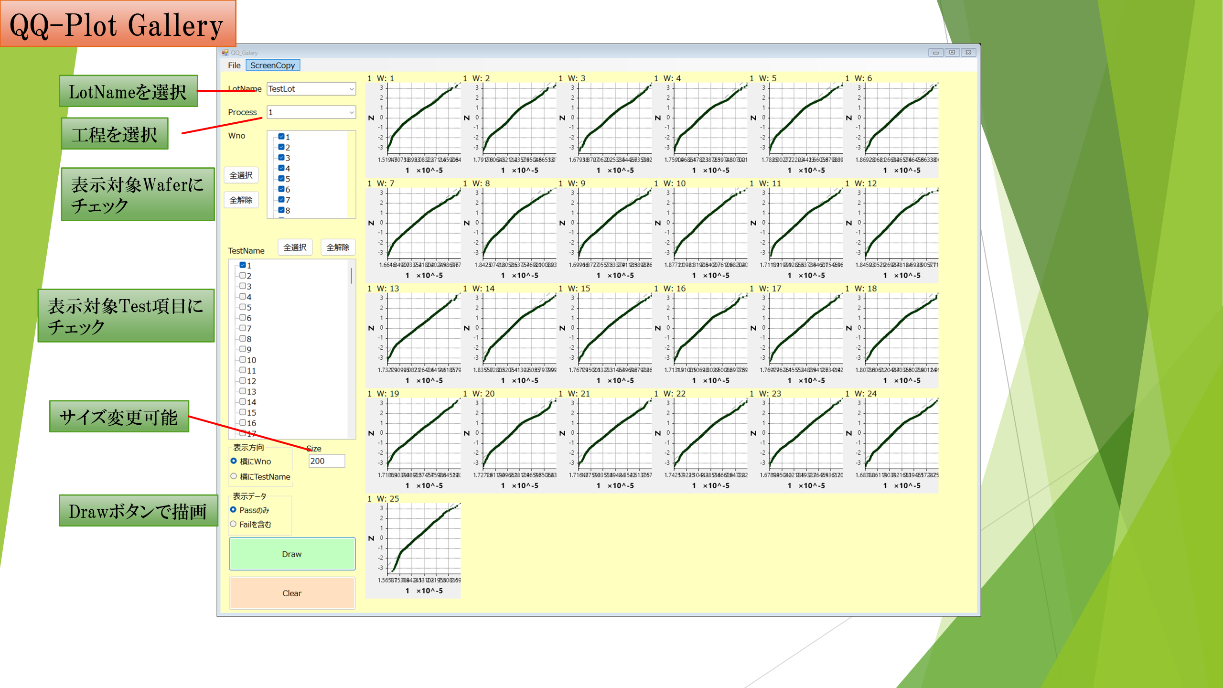Expand the Process dropdown
1223x688 pixels.
[x=351, y=112]
